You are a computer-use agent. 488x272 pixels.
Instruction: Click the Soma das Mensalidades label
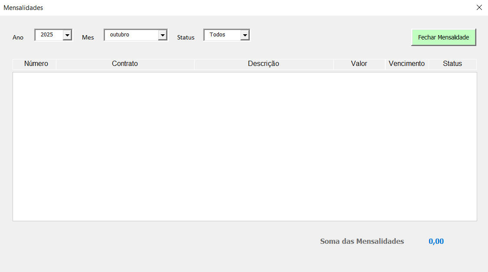click(x=362, y=242)
